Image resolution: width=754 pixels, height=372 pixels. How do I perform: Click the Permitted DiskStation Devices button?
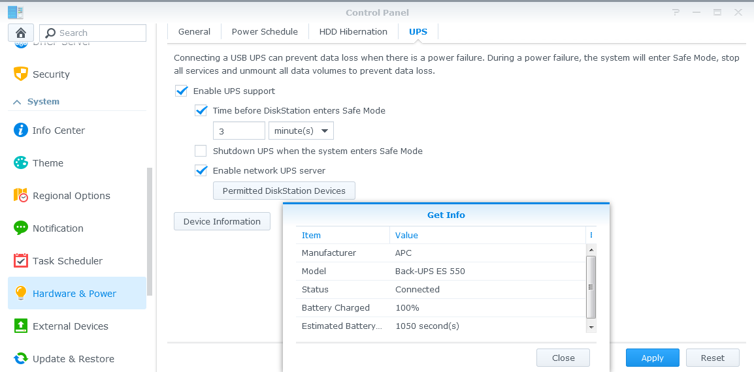click(284, 191)
